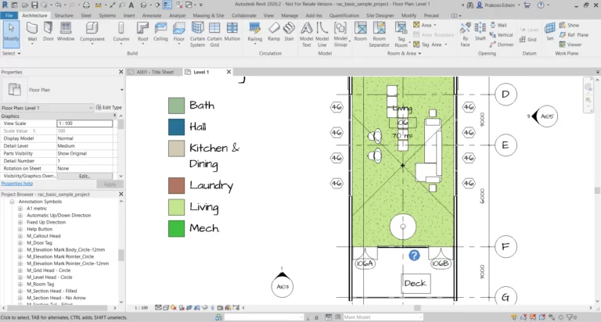
Task: Collapse the Annotation Symbols tree node
Action: pos(13,202)
